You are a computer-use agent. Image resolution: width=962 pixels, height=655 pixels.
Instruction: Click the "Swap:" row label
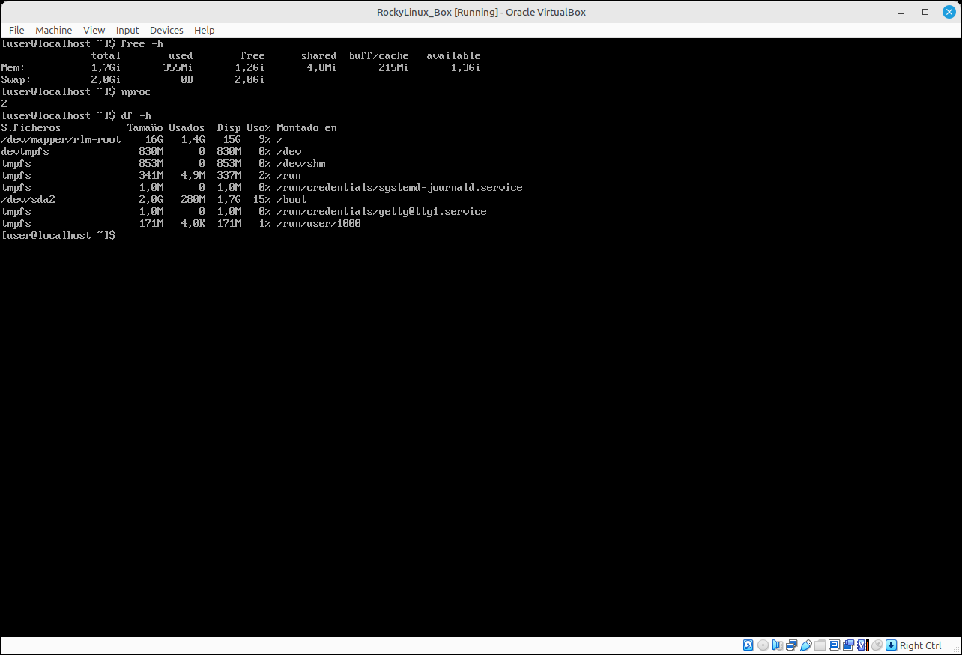(x=16, y=80)
